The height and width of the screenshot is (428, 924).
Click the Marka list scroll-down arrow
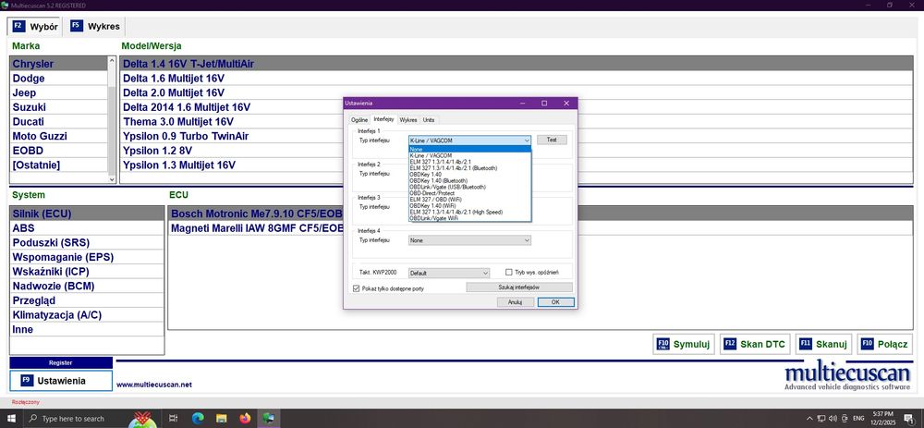tap(112, 178)
